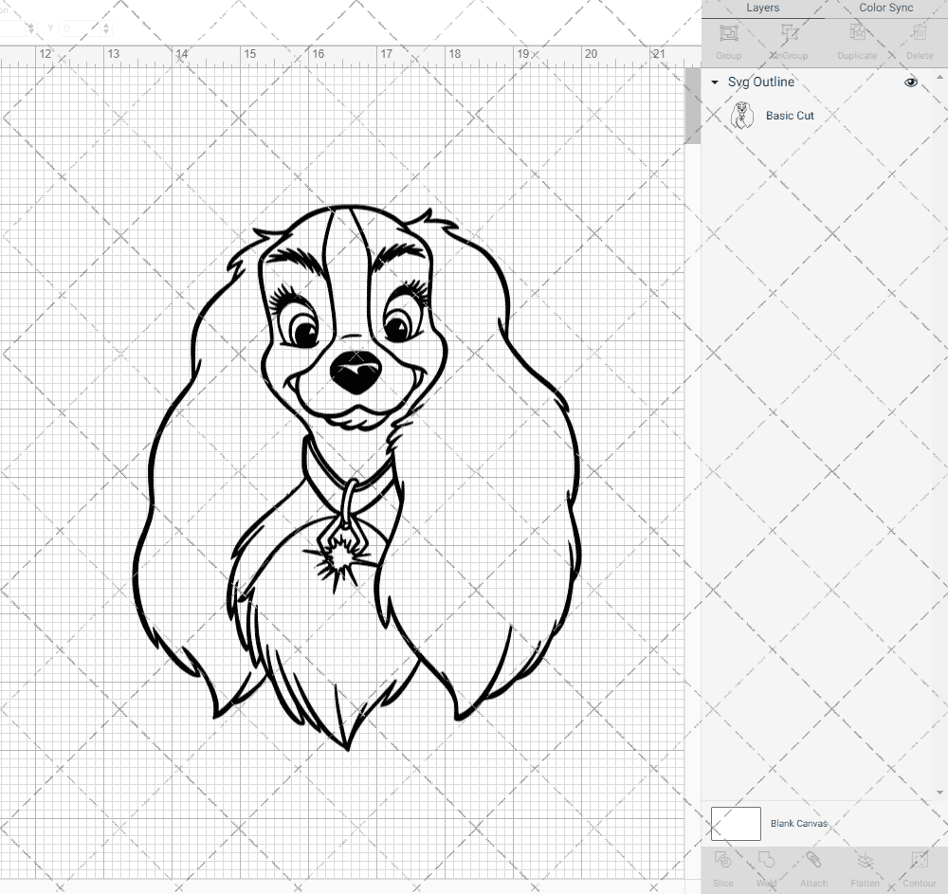Image resolution: width=948 pixels, height=894 pixels.
Task: Switch to the Layers tab
Action: pyautogui.click(x=762, y=8)
